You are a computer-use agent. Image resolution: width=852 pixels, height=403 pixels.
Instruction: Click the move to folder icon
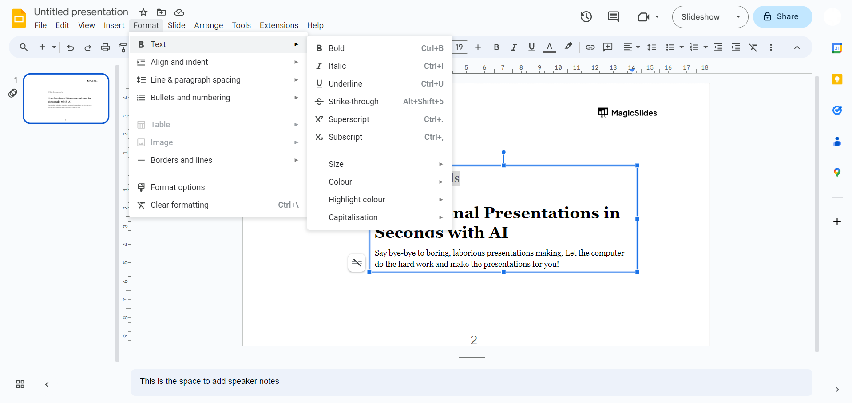[x=161, y=12]
